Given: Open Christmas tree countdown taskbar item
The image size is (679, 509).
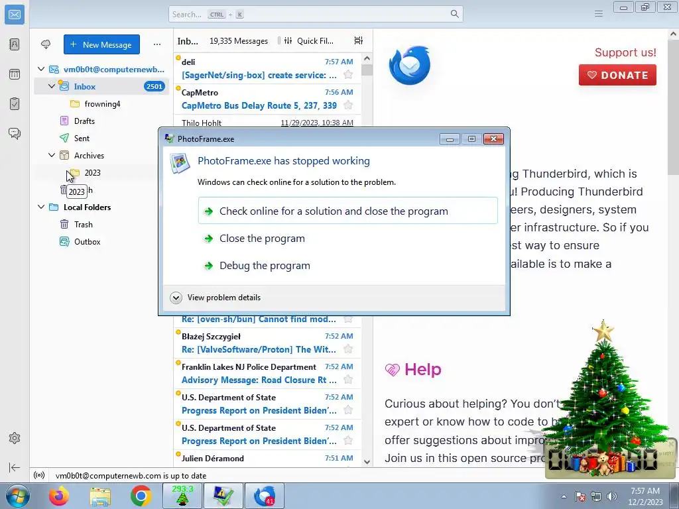Looking at the screenshot, I should point(182,496).
